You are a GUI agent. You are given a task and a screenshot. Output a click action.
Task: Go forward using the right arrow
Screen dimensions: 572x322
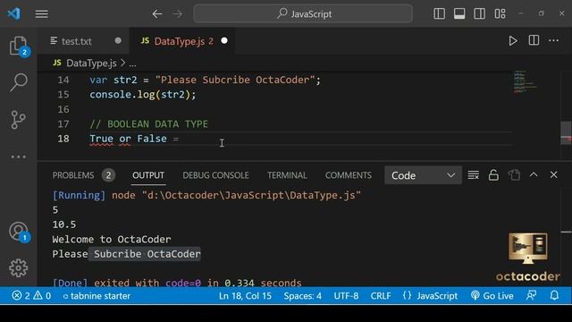(178, 14)
